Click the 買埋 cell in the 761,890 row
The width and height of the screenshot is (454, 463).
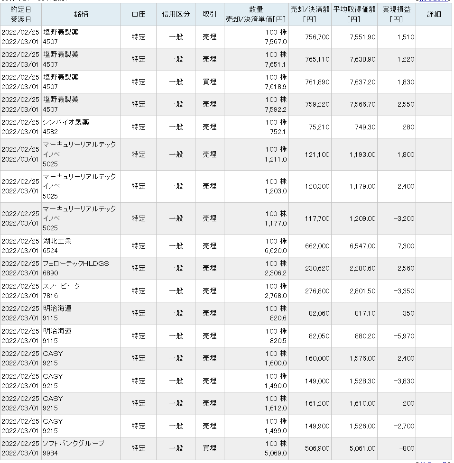pos(210,82)
